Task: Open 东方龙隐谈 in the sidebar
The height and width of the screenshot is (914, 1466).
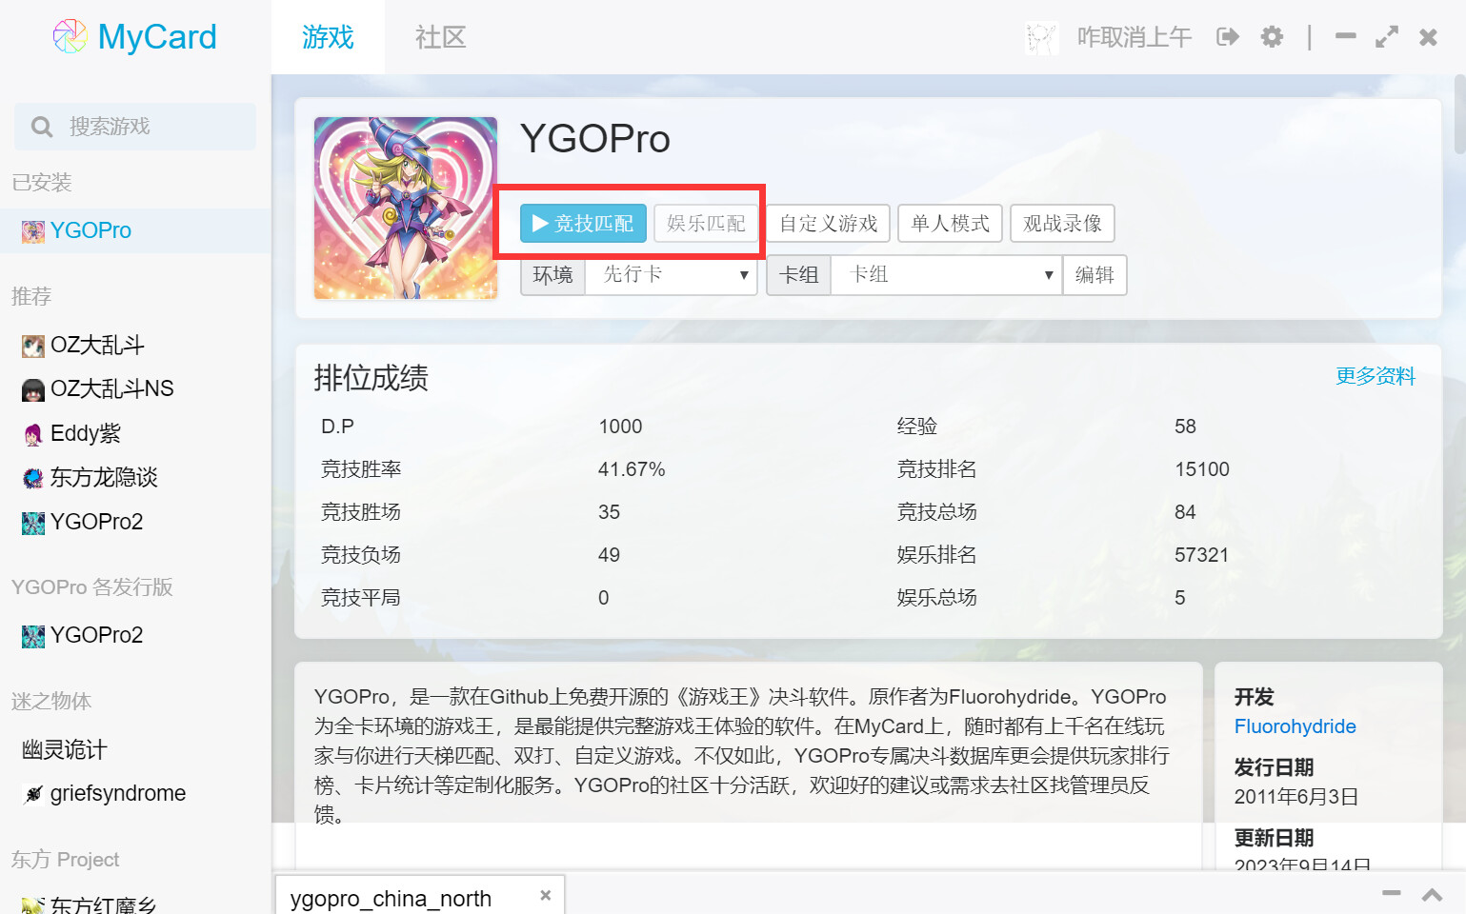Action: (104, 477)
